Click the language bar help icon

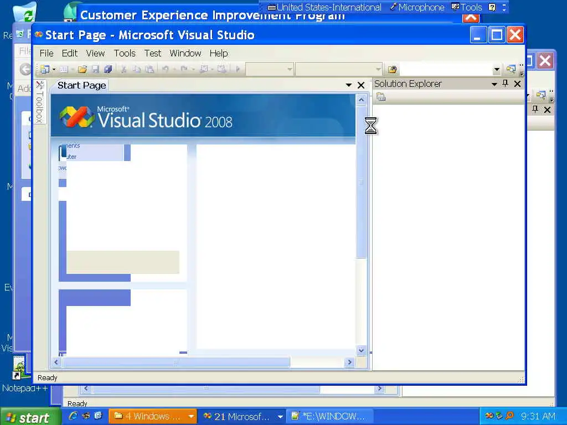tap(492, 7)
